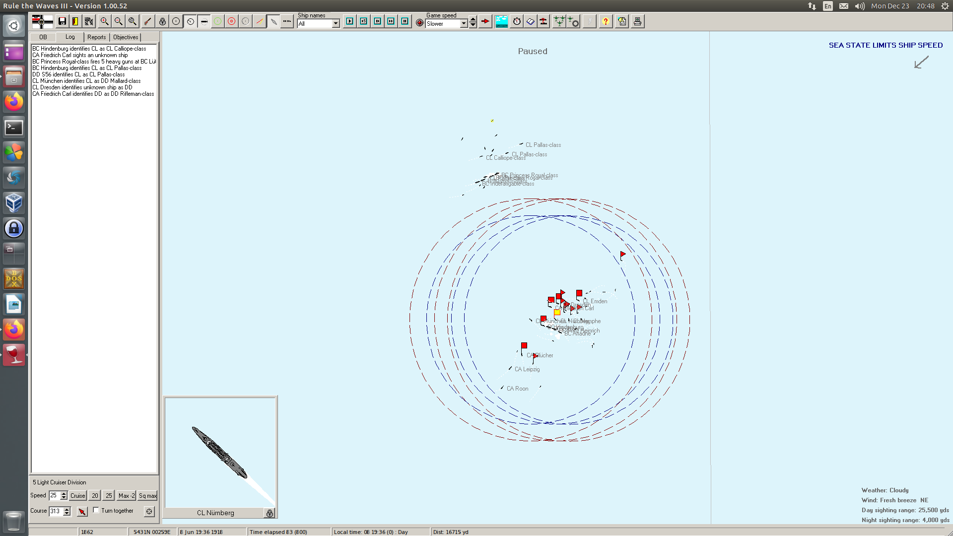Viewport: 953px width, 536px height.
Task: Enable the Turn together checkbox
Action: (x=96, y=510)
